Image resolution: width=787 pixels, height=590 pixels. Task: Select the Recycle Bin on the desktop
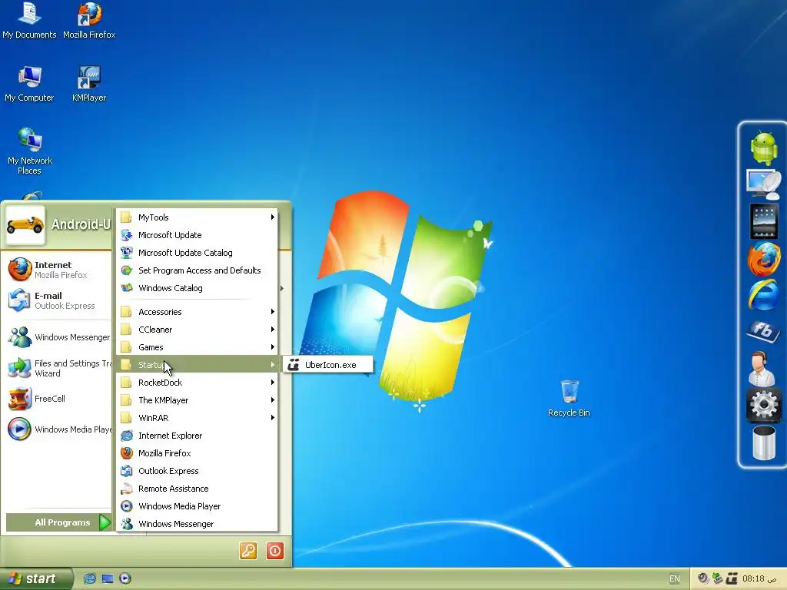(x=569, y=399)
